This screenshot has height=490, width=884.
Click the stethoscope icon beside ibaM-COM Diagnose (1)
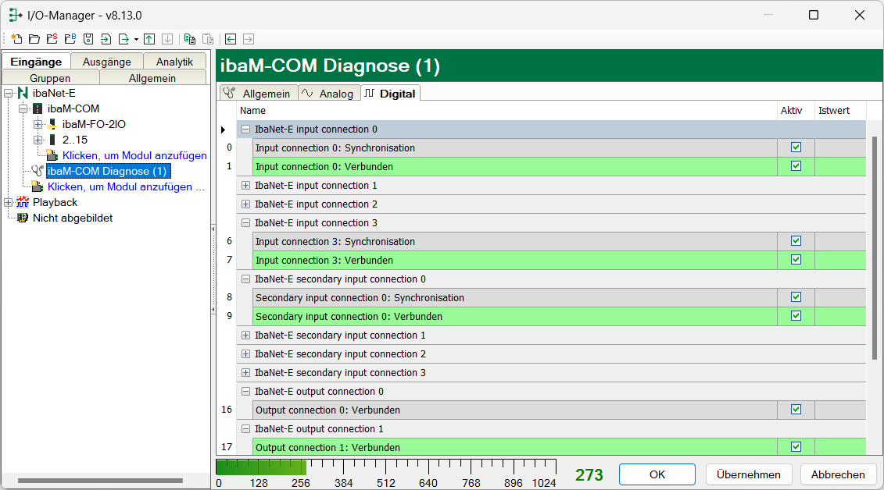click(x=38, y=171)
